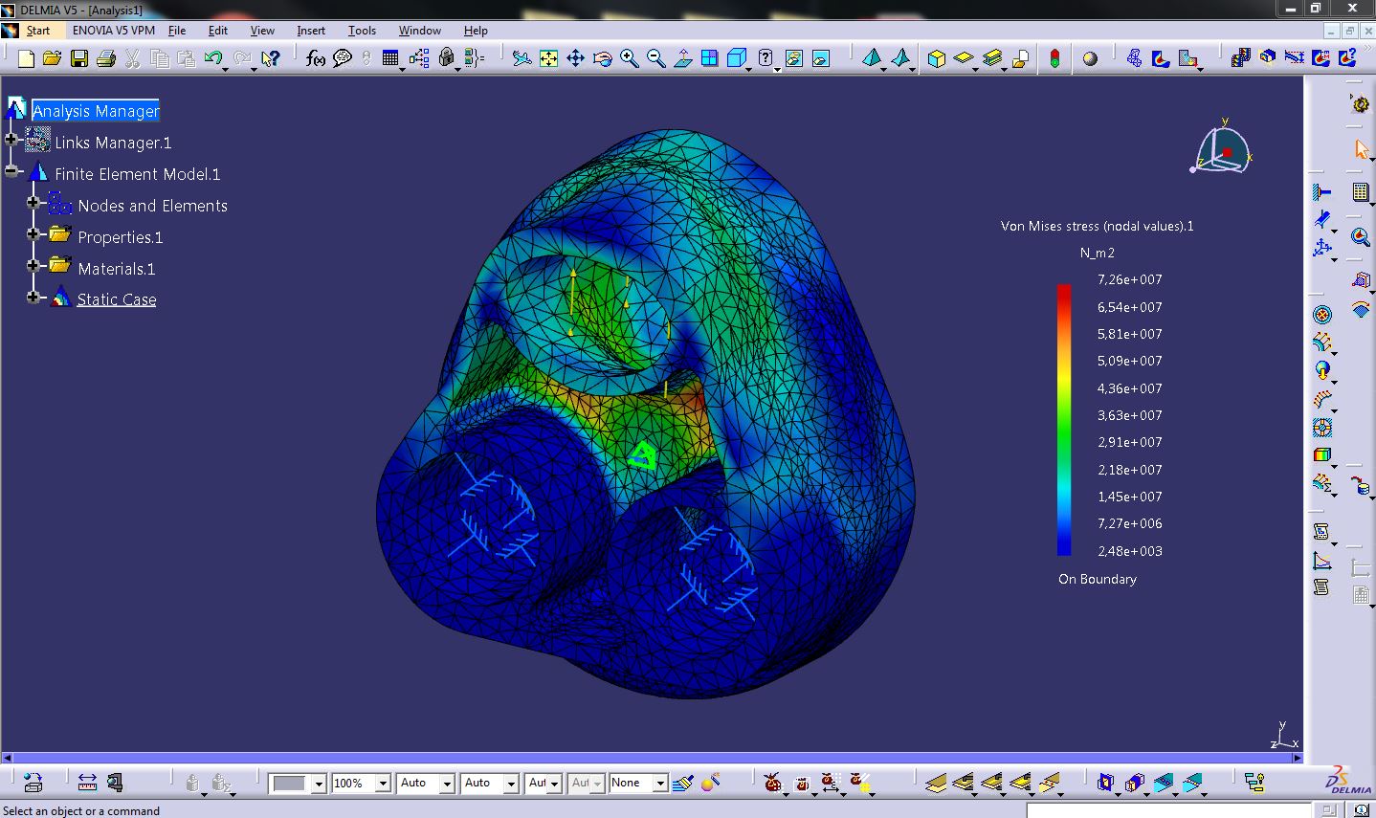Click the On Boundary legend label
This screenshot has width=1376, height=818.
1098,579
